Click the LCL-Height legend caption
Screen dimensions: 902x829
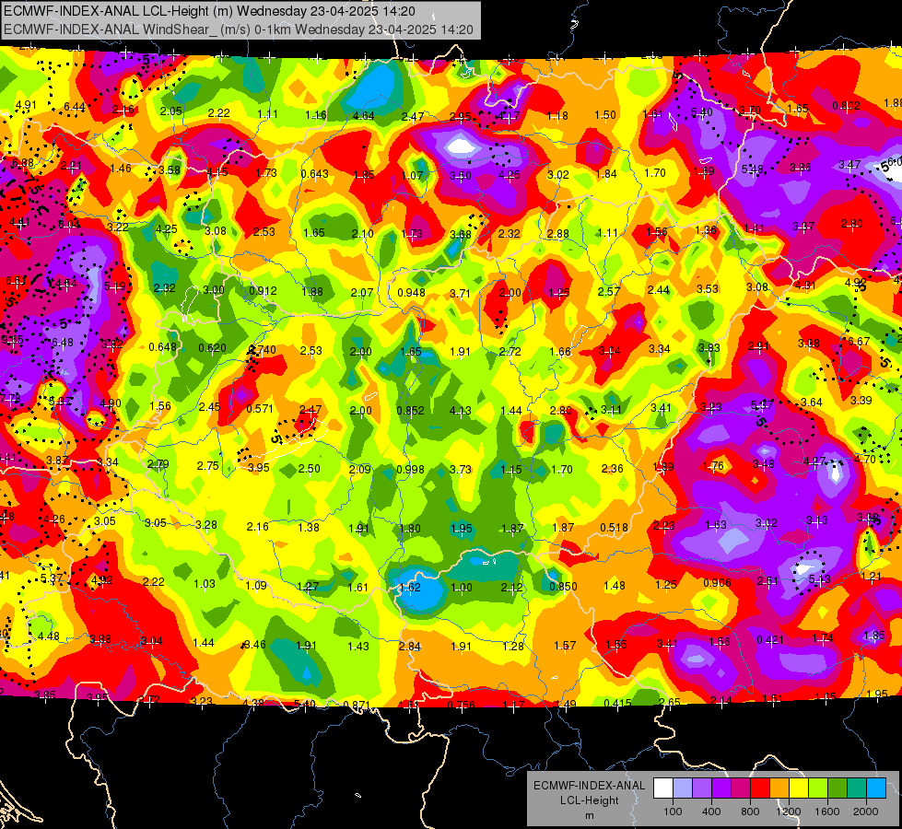pyautogui.click(x=589, y=800)
